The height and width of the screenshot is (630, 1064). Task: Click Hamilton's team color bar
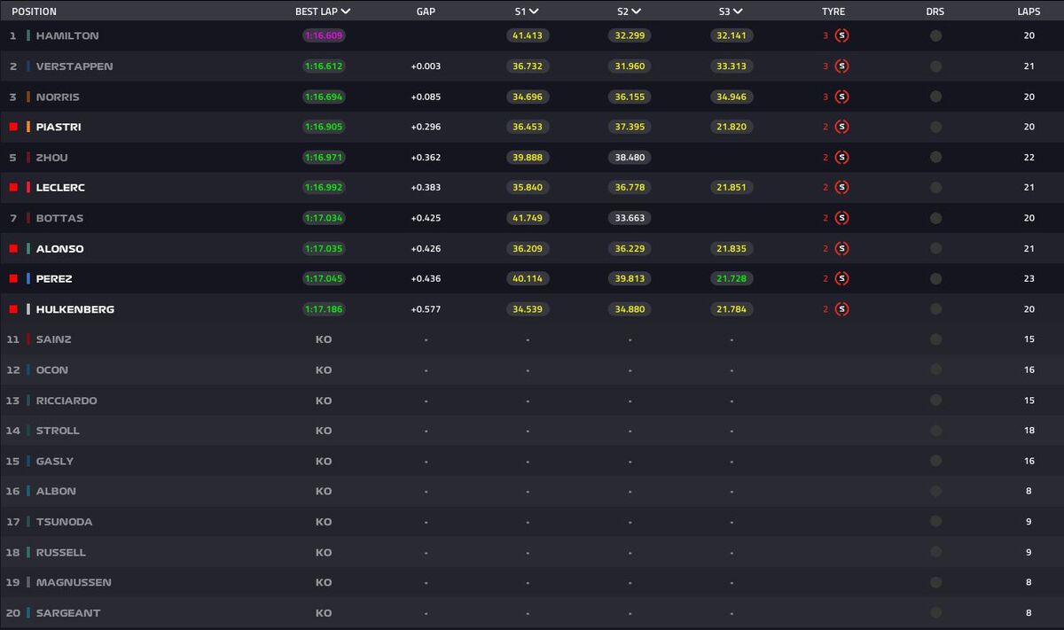[x=28, y=35]
